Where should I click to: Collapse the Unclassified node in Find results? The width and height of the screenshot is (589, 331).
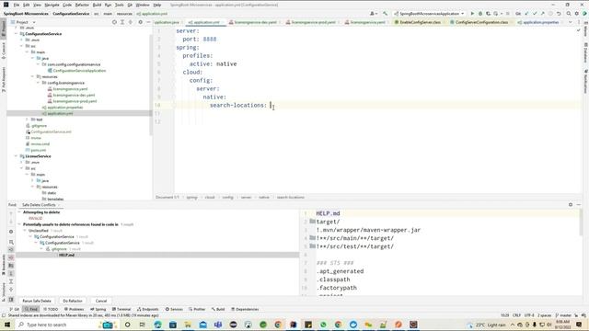(25, 231)
